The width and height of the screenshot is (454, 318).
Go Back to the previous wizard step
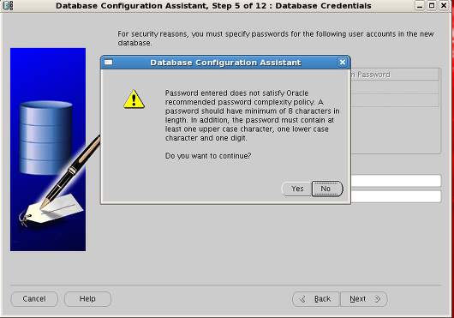click(x=316, y=299)
